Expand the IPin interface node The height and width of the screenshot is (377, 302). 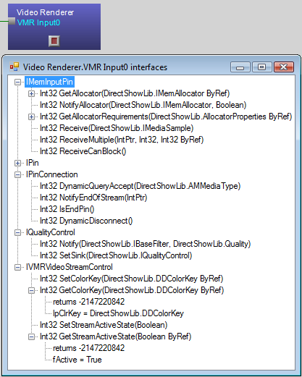pos(17,163)
